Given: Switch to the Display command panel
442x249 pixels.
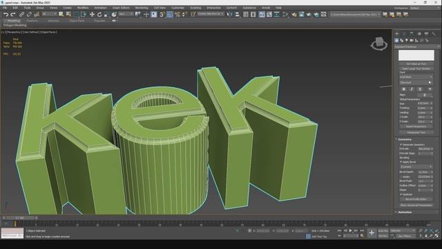Looking at the screenshot, I should [427, 34].
